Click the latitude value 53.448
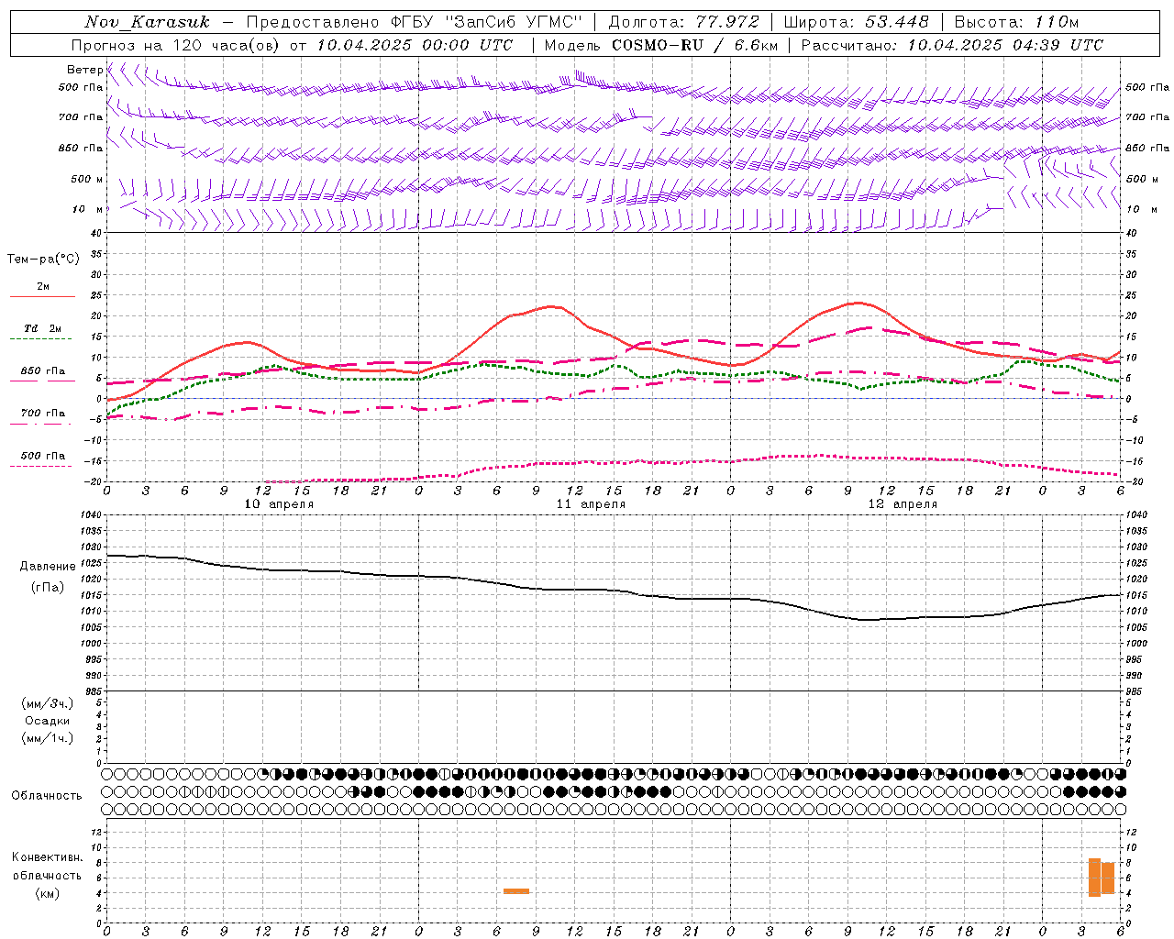 (897, 21)
